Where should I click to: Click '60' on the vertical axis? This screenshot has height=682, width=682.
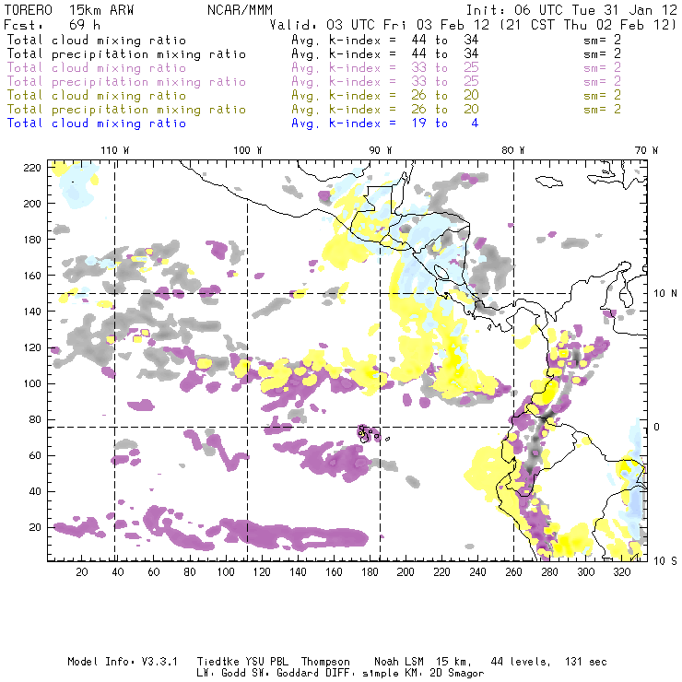35,455
